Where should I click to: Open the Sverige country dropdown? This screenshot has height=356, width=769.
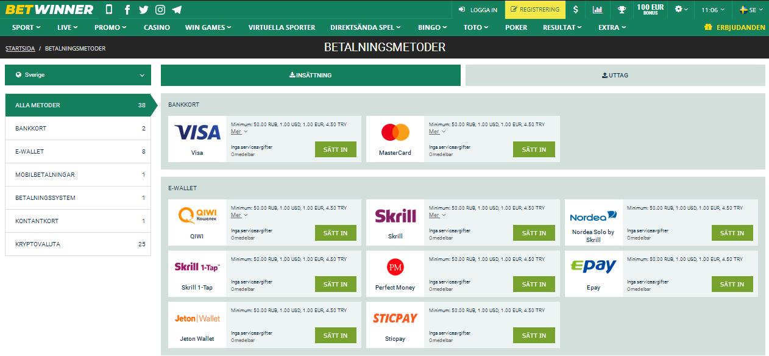78,75
